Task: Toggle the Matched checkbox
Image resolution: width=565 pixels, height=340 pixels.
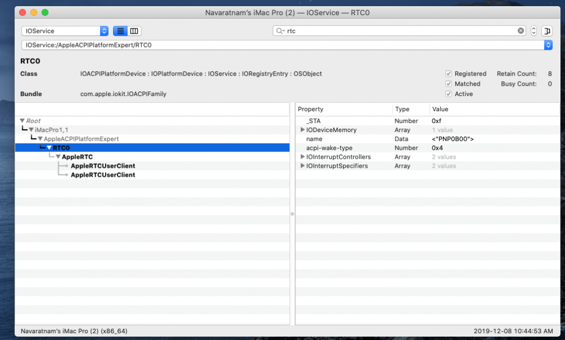Action: click(x=448, y=84)
